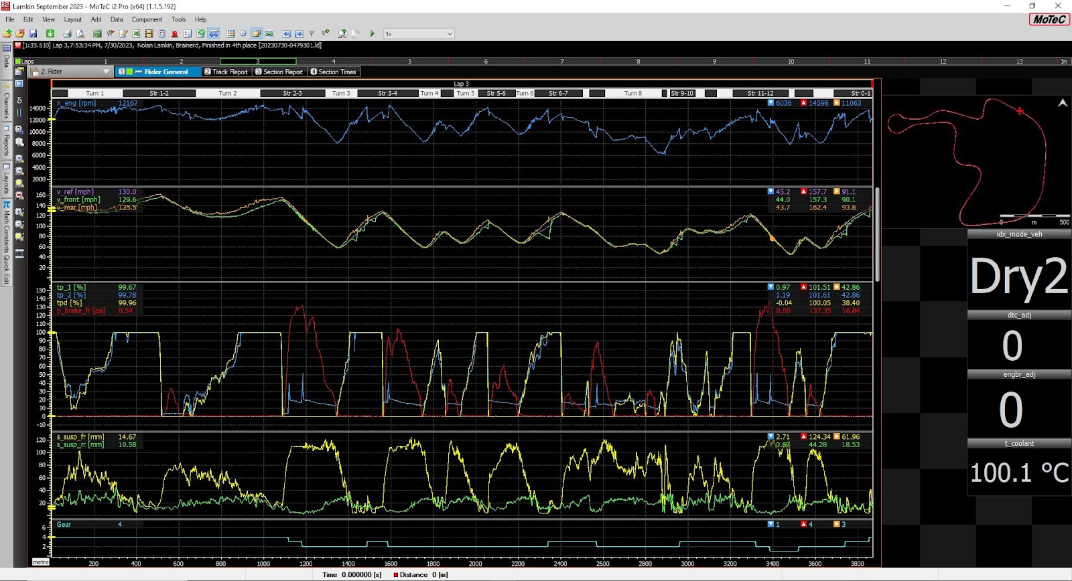Click the magnifier zoom icon in left toolstrip
Screen dimensions: 1072x581
[x=19, y=130]
